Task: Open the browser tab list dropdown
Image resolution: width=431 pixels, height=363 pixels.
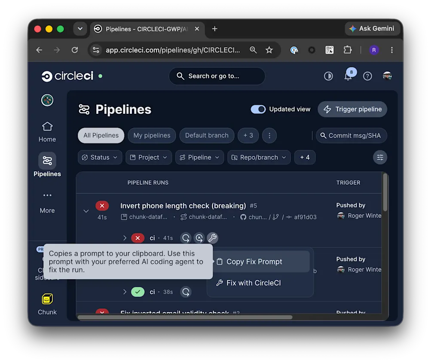Action: click(x=80, y=29)
